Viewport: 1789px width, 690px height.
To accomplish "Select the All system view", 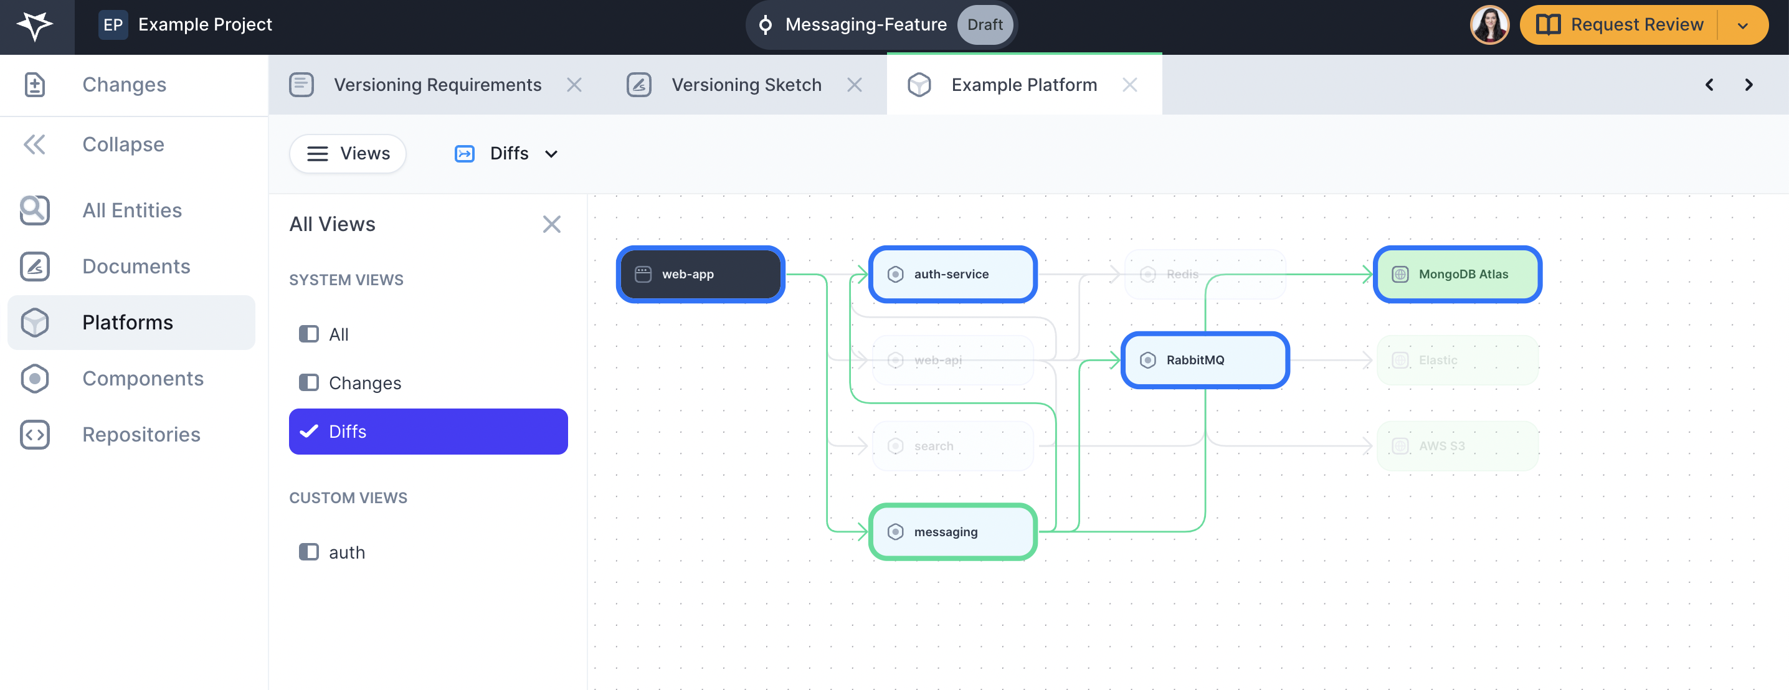I will pos(429,334).
